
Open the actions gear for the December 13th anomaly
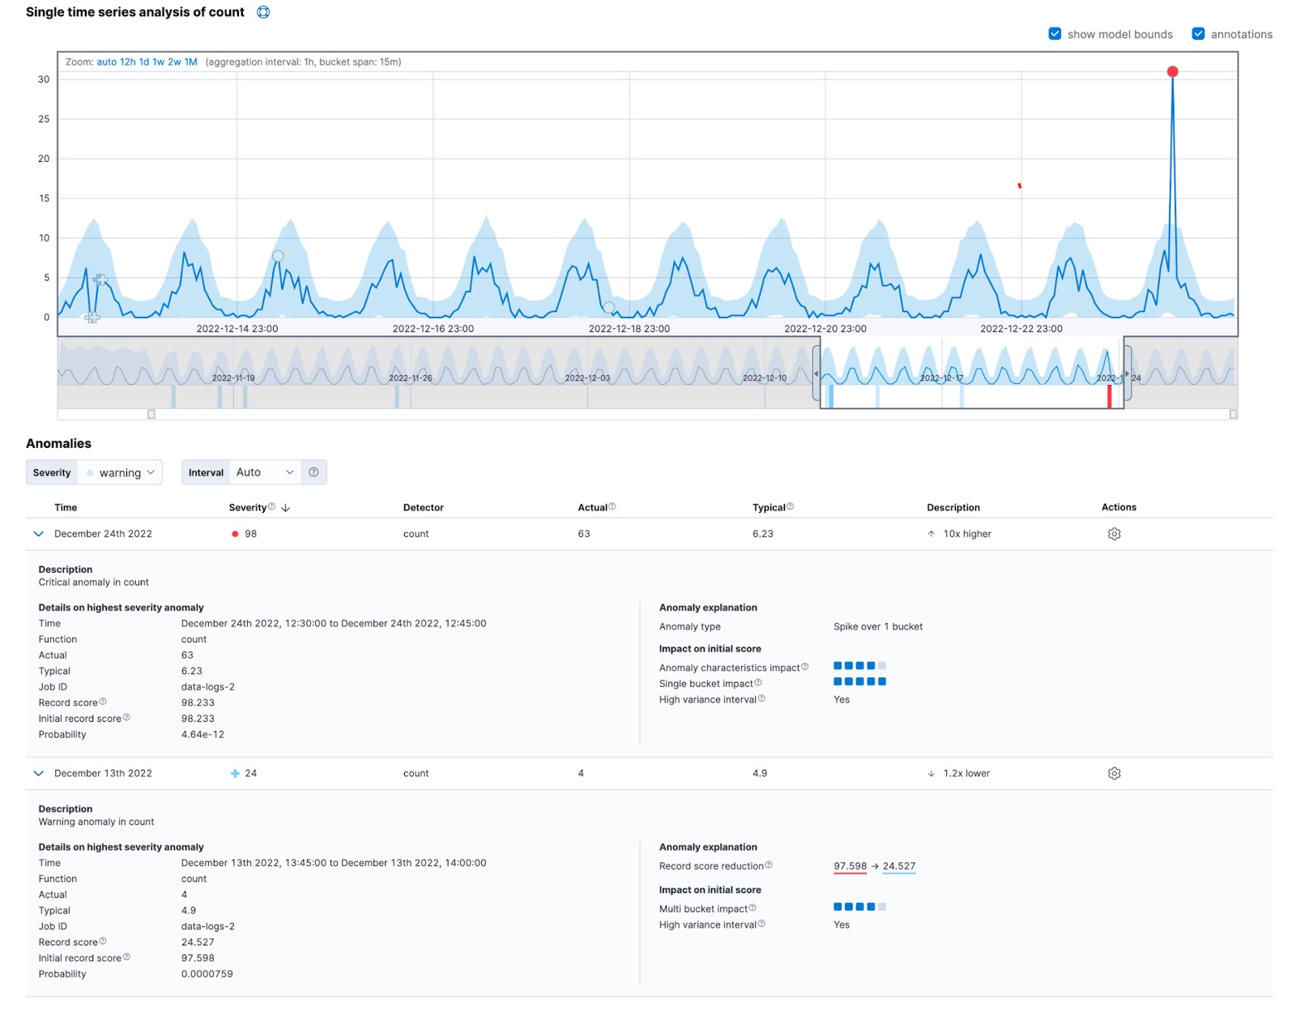(1115, 773)
